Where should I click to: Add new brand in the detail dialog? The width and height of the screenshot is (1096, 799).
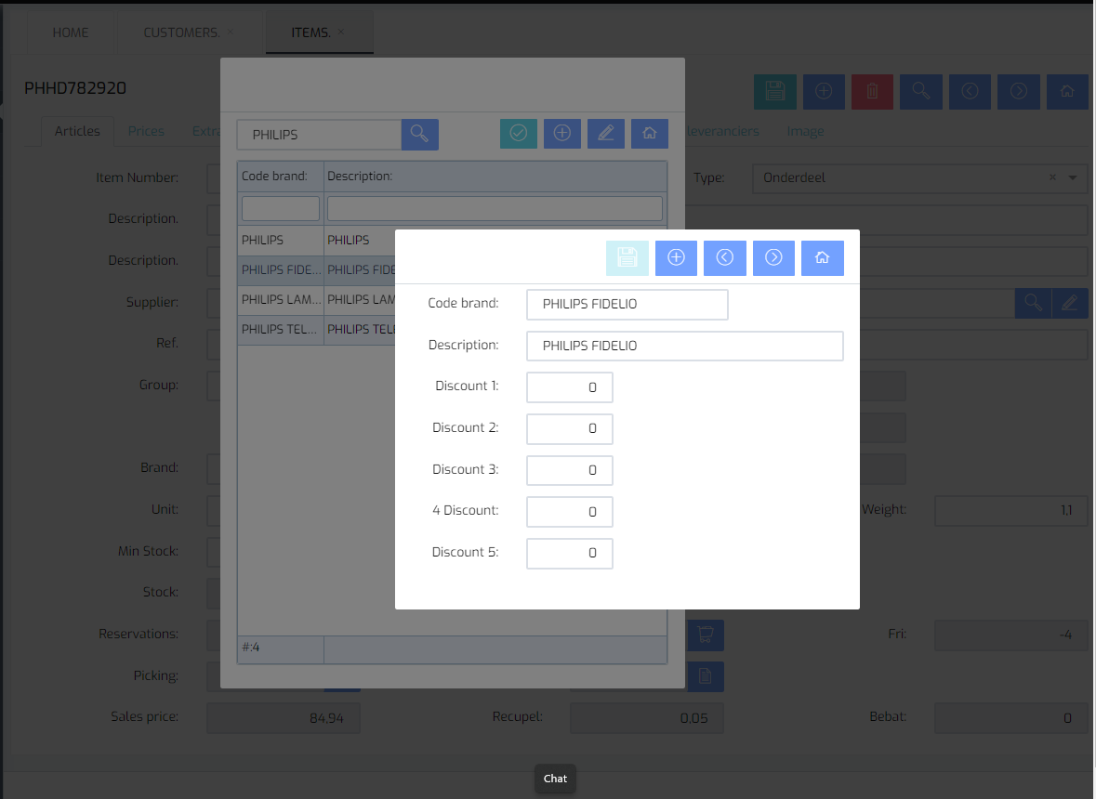[x=676, y=257]
